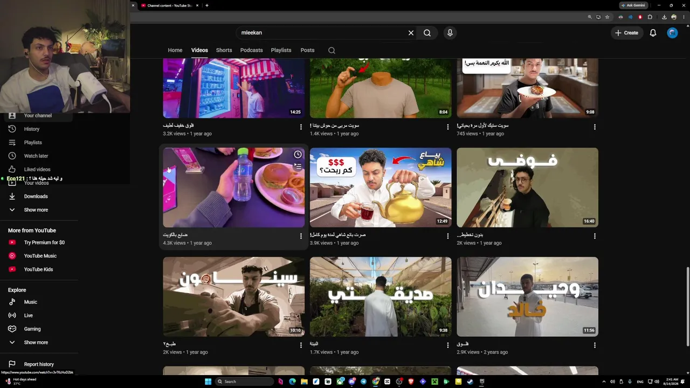Play the 8:04 headless t-shirt video
This screenshot has width=690, height=388.
pos(381,88)
